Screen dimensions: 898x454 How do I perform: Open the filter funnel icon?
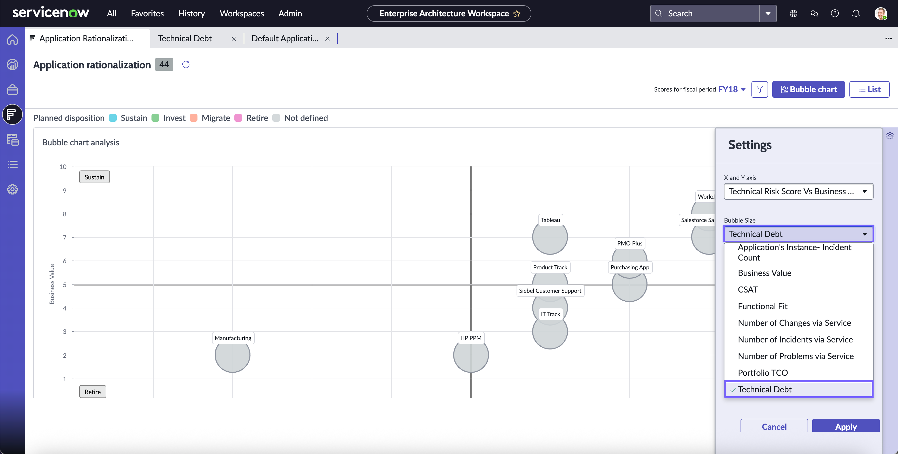[x=760, y=89]
